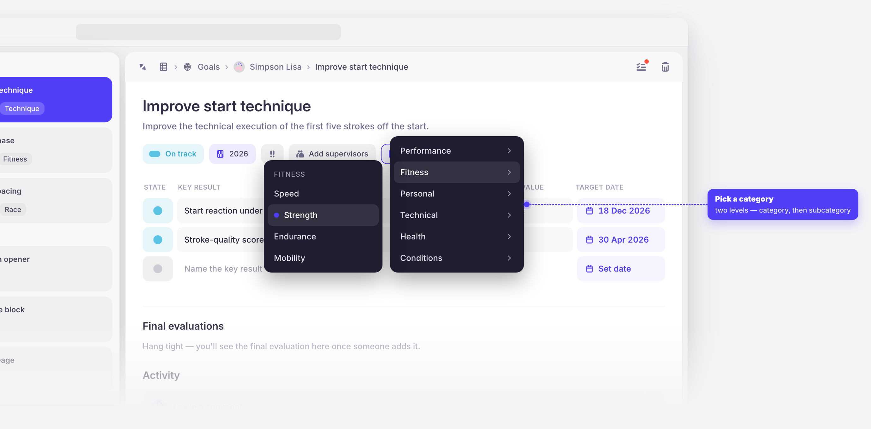Choose Health category menu item

tap(457, 237)
